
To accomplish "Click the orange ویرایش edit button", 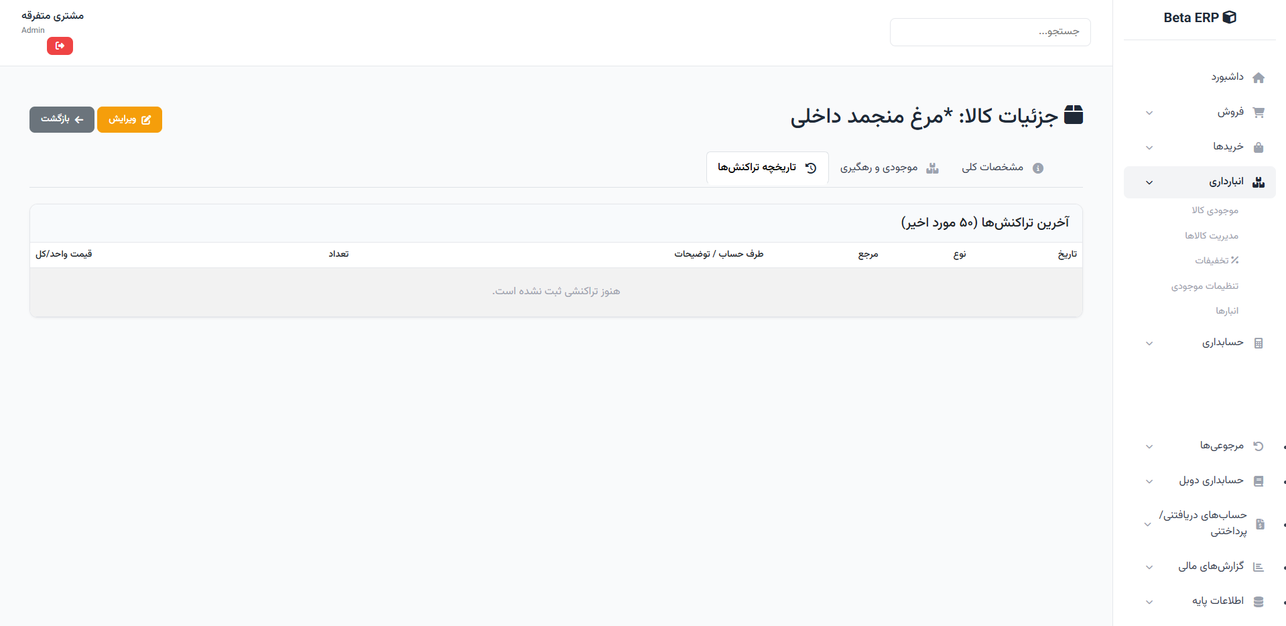I will [x=129, y=119].
